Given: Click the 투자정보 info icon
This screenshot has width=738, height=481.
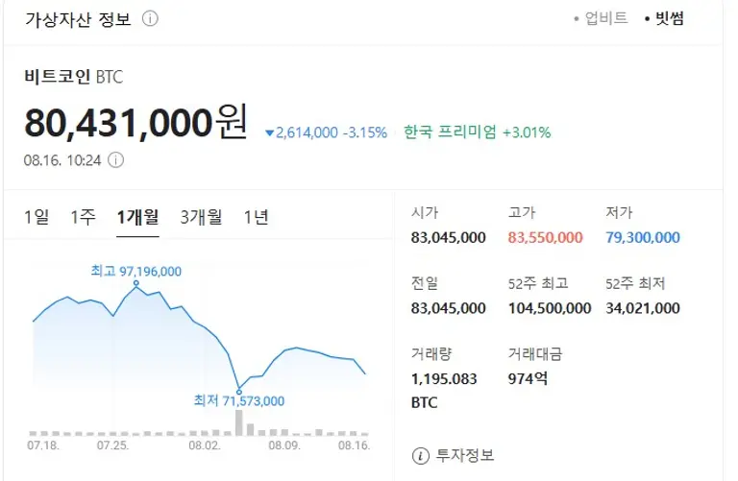Looking at the screenshot, I should coord(419,455).
